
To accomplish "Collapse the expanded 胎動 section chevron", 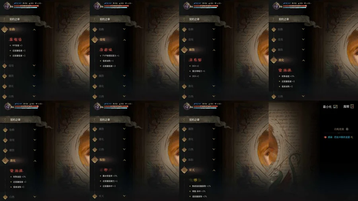I will 34,30.
